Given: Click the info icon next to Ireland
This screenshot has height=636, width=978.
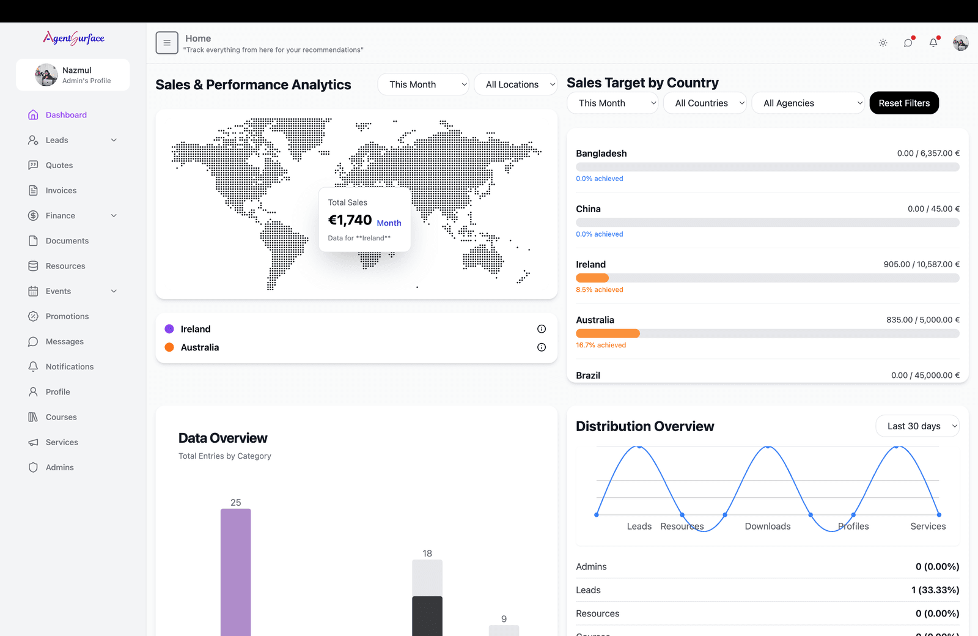Looking at the screenshot, I should pos(541,329).
